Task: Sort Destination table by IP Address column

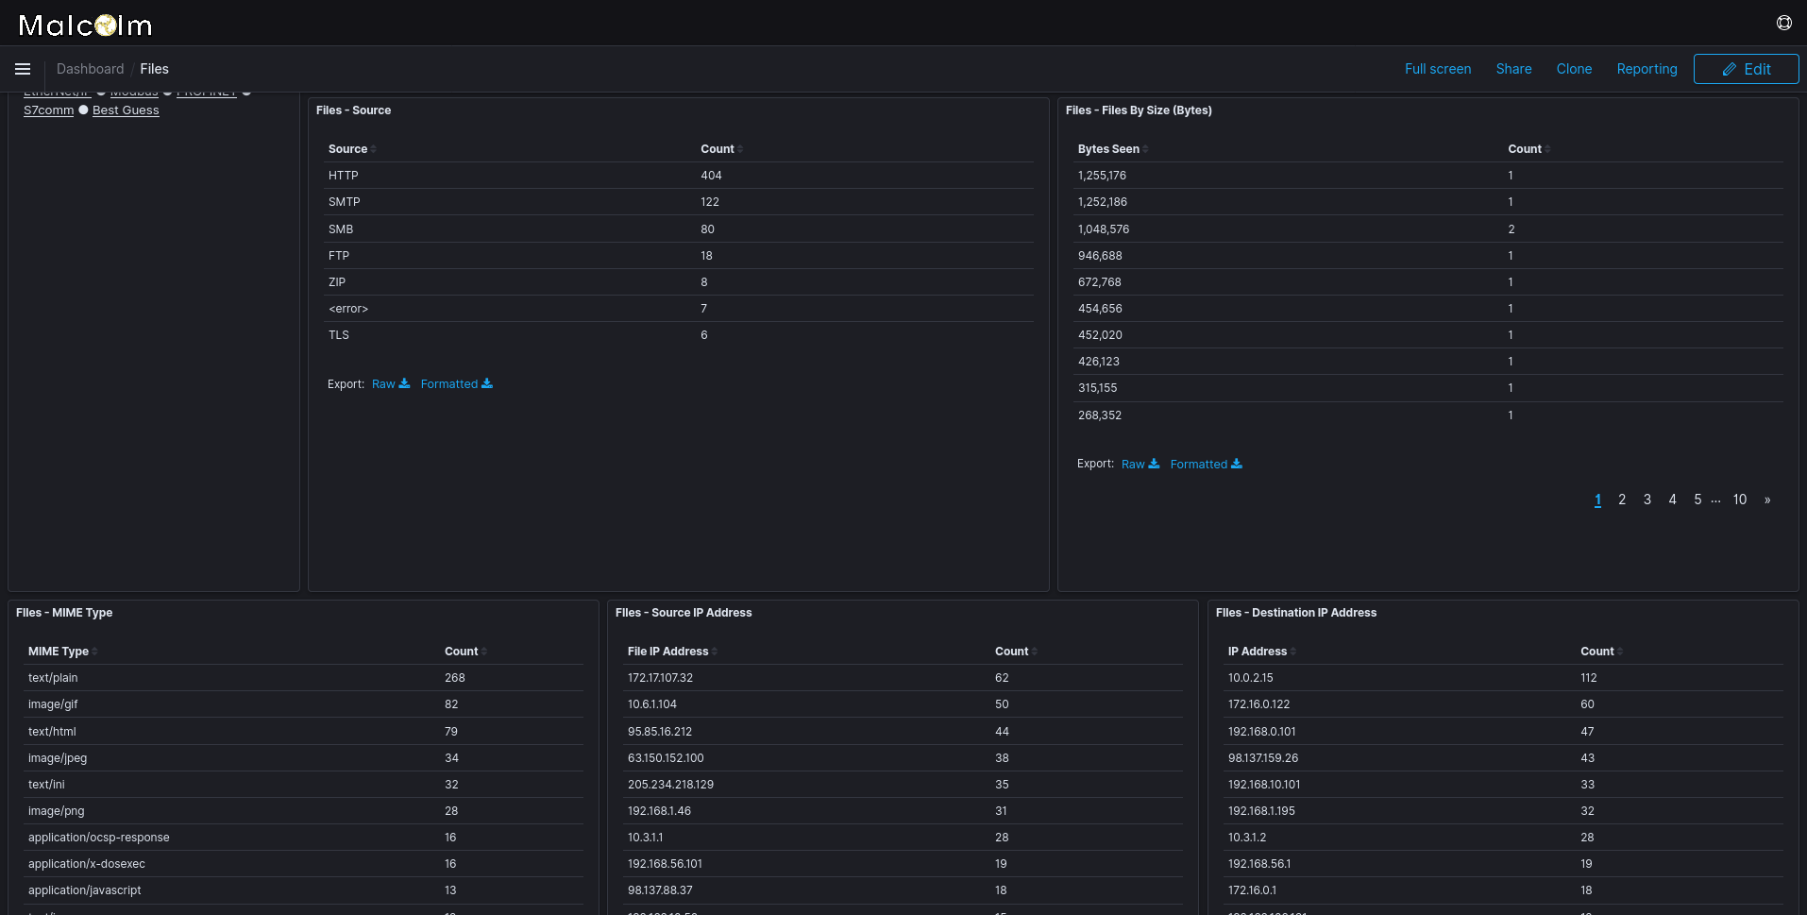Action: pos(1261,652)
